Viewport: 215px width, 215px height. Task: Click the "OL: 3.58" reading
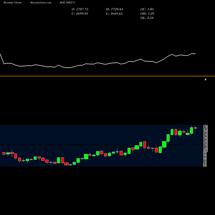pyautogui.click(x=147, y=18)
